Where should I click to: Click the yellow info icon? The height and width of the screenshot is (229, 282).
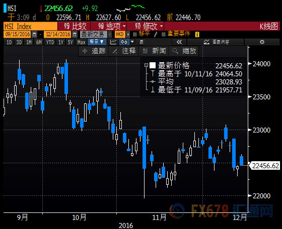pos(197,34)
